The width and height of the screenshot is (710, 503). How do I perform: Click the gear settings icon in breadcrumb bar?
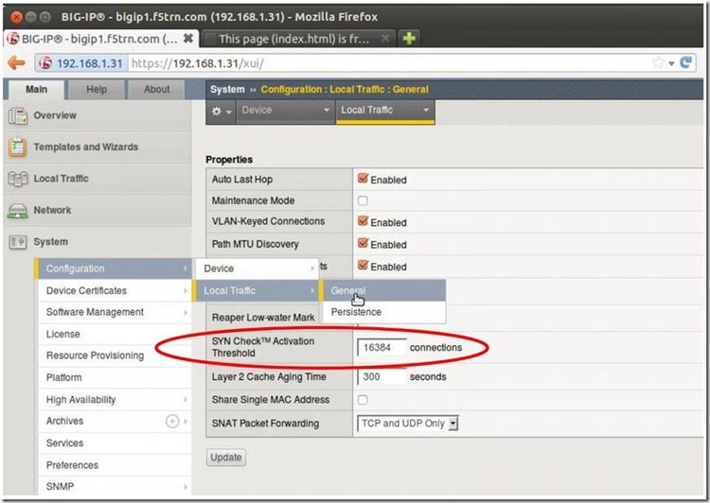pyautogui.click(x=220, y=111)
